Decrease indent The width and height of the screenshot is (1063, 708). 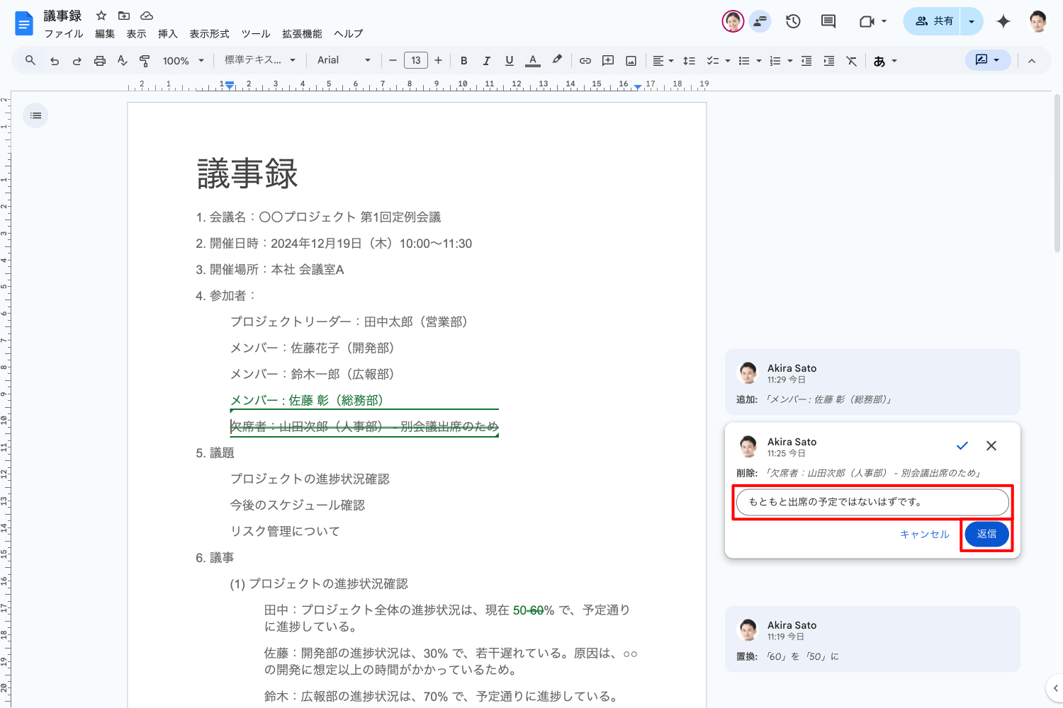point(806,61)
